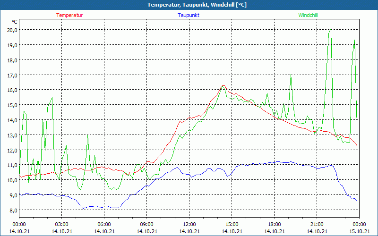Click the 16,0 y-axis value

coord(12,90)
